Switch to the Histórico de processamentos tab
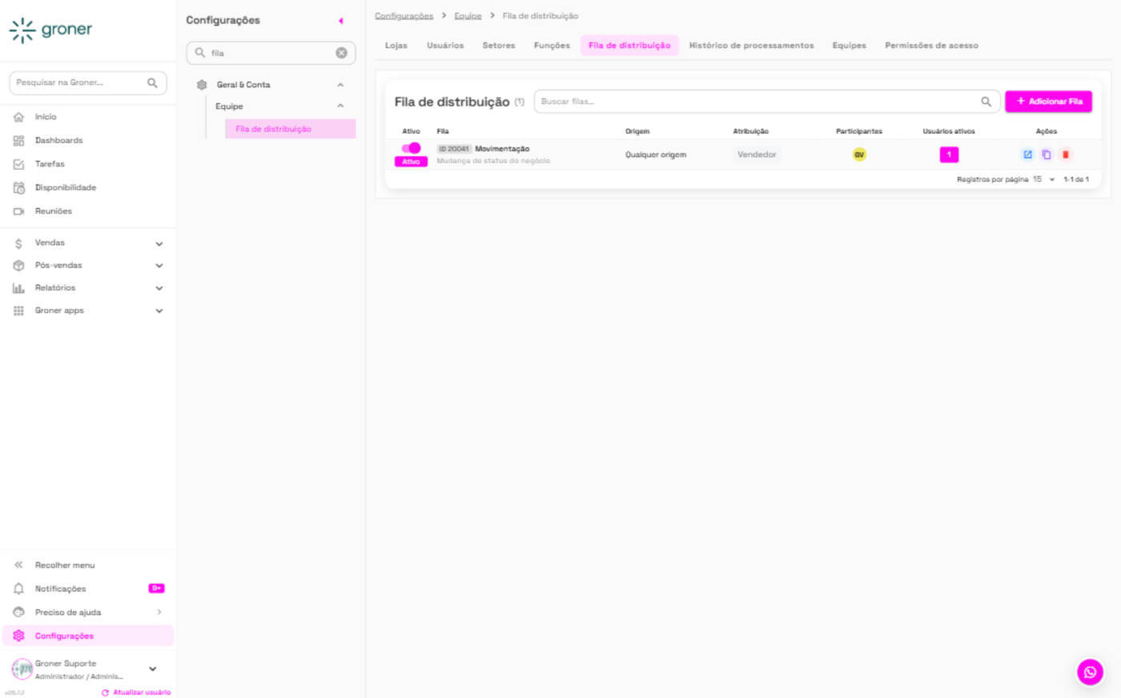 coord(751,46)
